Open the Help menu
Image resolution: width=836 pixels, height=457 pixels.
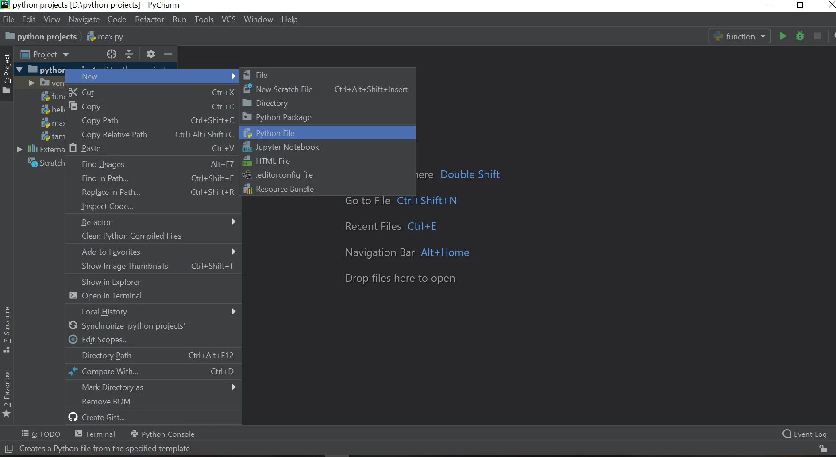coord(289,19)
